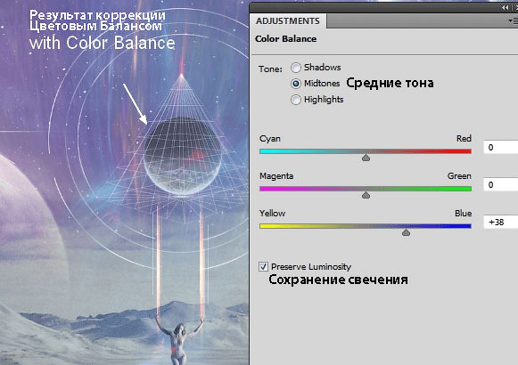This screenshot has height=365, width=518.
Task: Open the Adjustments panel flyout menu icon
Action: [513, 21]
